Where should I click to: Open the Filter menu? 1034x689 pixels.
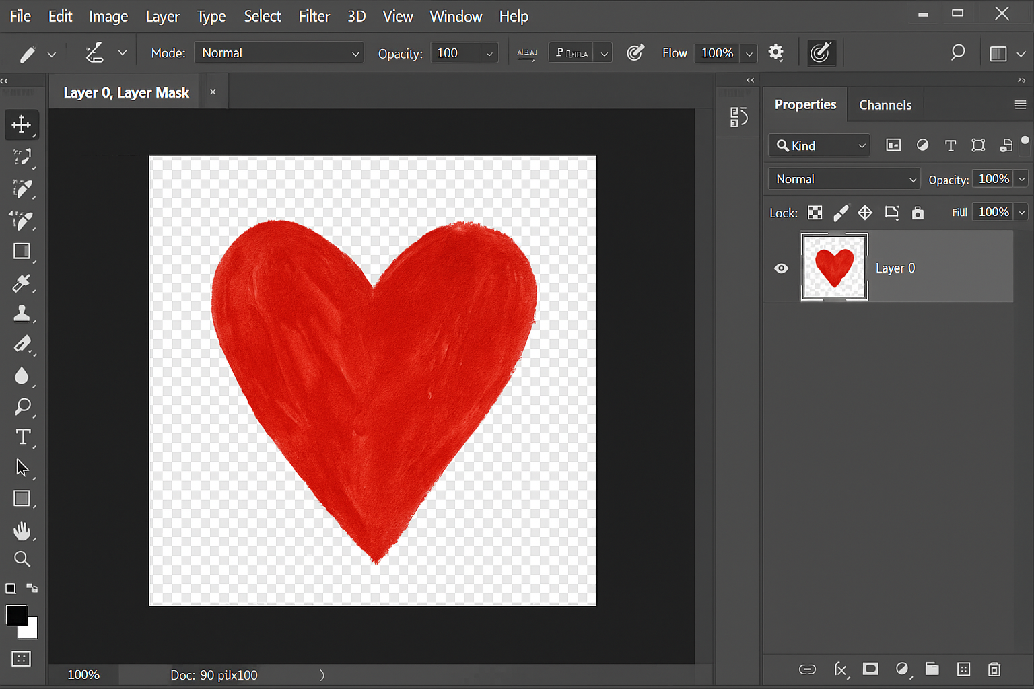(x=314, y=16)
